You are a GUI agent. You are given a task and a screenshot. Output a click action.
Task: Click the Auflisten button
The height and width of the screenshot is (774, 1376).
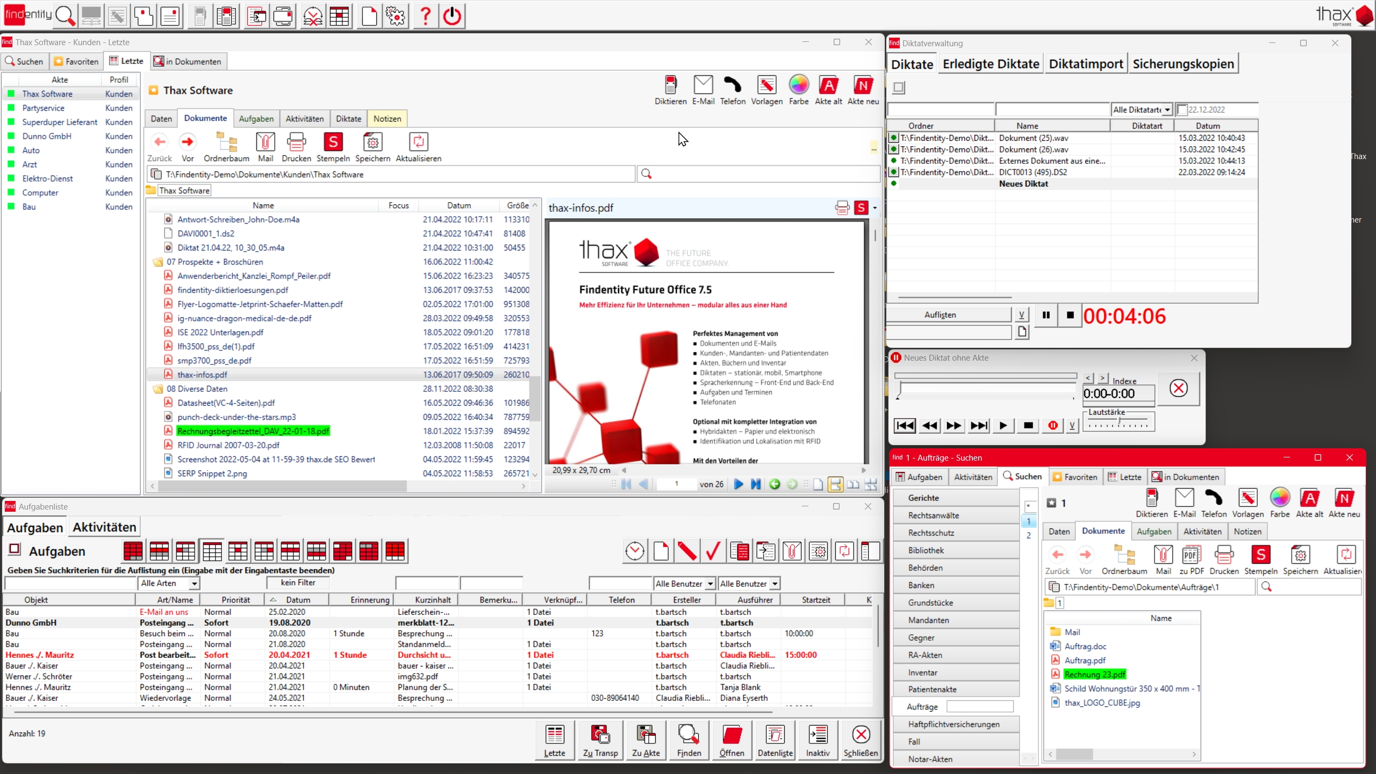click(x=940, y=315)
